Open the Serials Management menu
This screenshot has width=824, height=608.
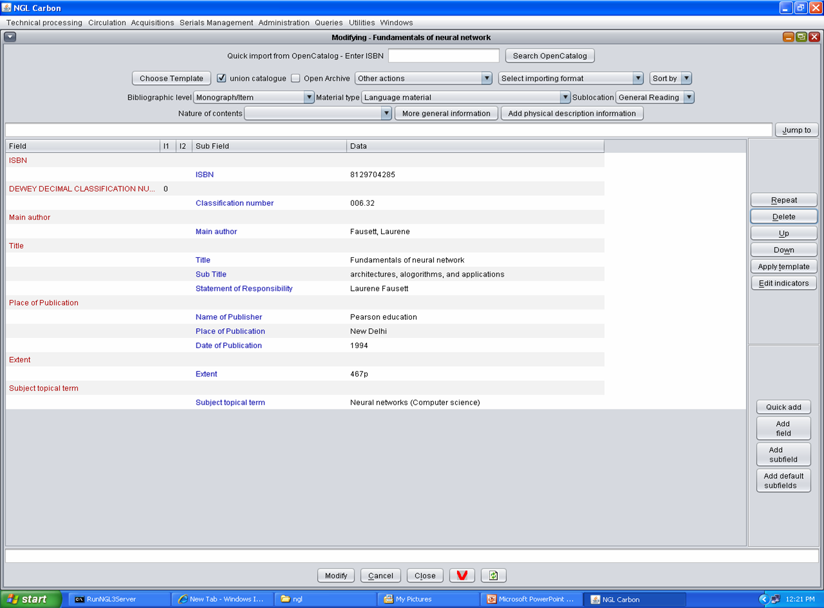216,23
